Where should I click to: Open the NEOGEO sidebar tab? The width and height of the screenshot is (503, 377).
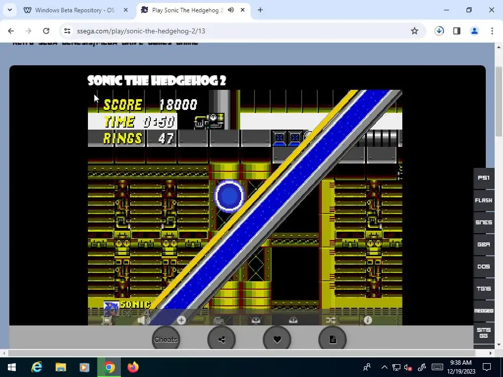point(484,311)
